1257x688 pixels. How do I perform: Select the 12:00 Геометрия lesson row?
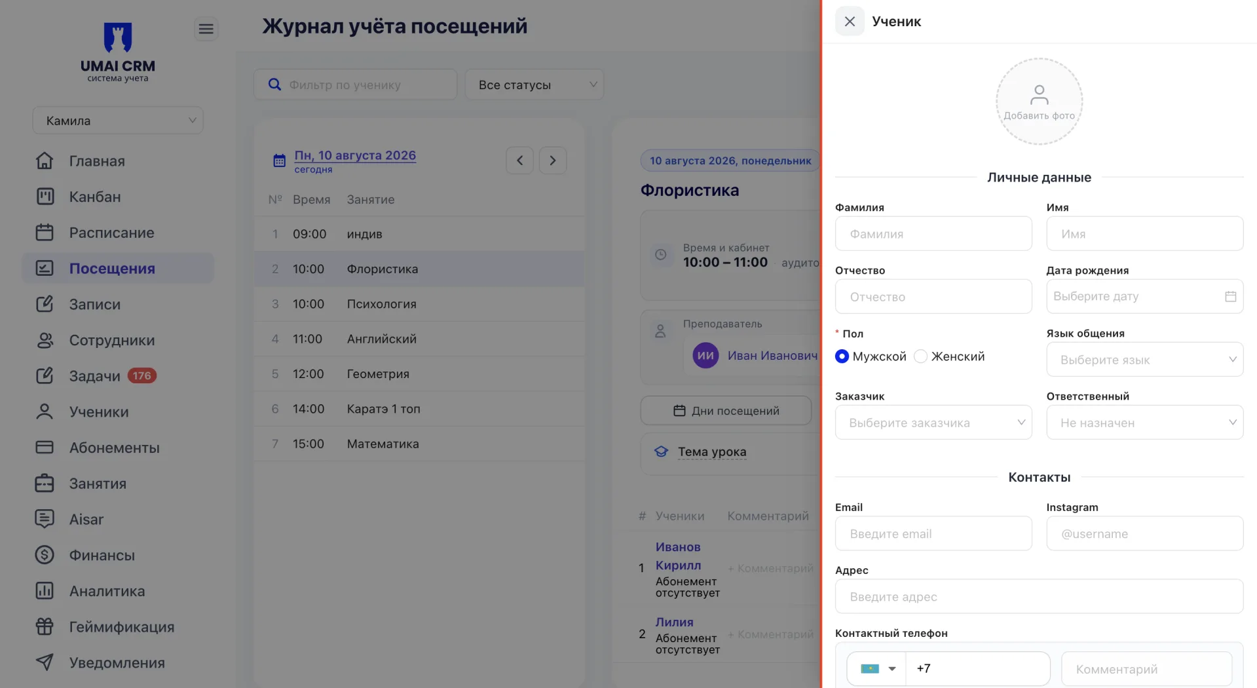[x=419, y=373]
